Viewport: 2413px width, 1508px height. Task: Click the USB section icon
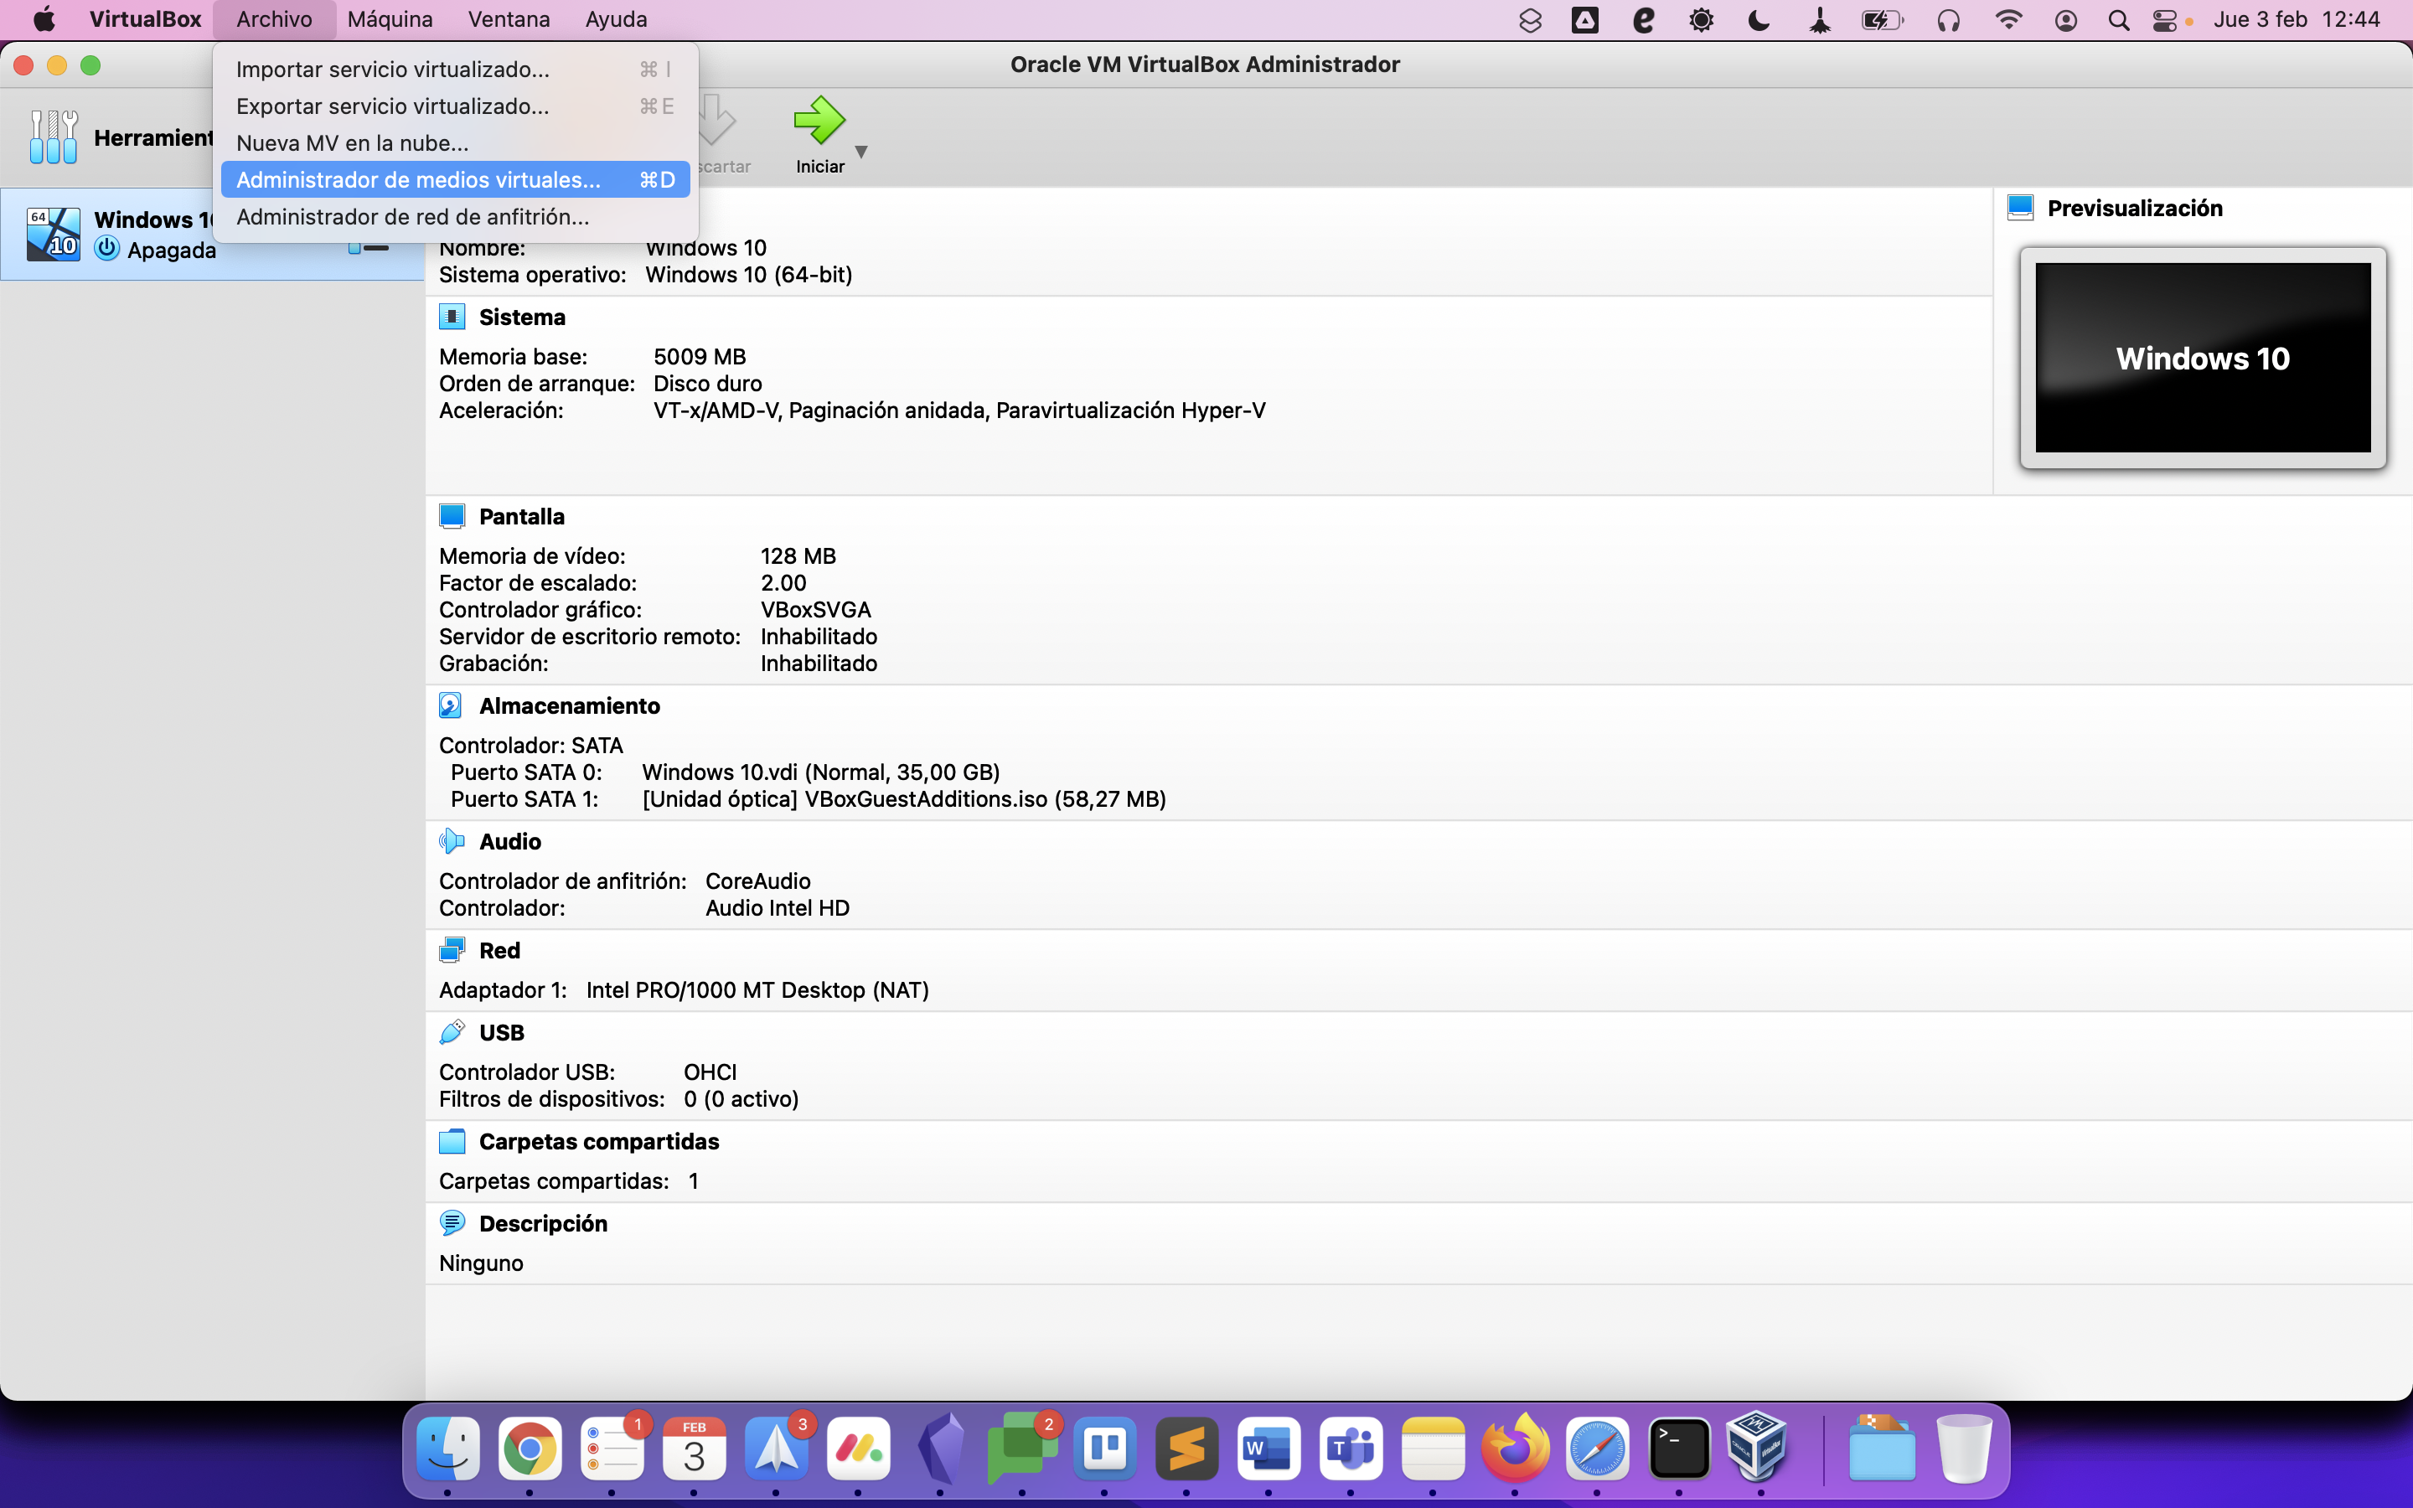(x=452, y=1032)
